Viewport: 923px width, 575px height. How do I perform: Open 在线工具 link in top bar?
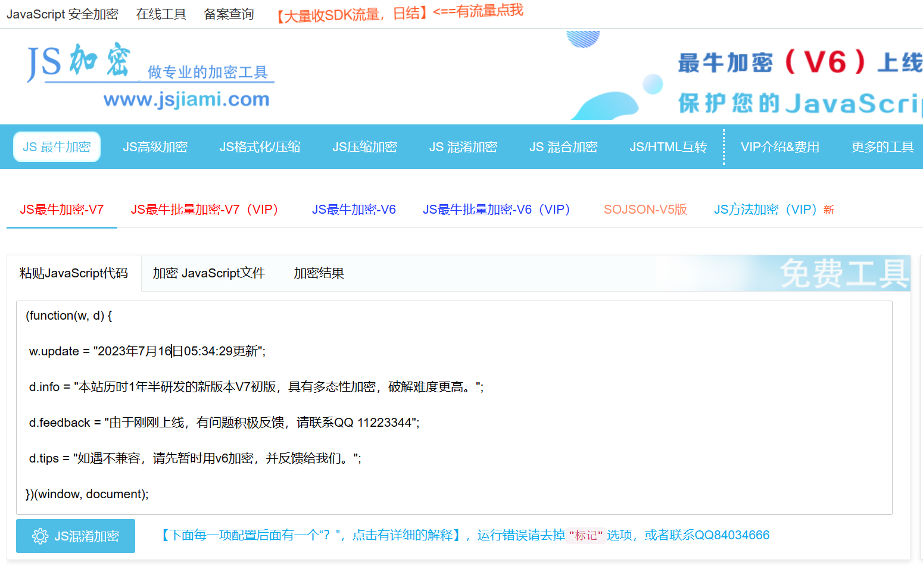(x=161, y=14)
